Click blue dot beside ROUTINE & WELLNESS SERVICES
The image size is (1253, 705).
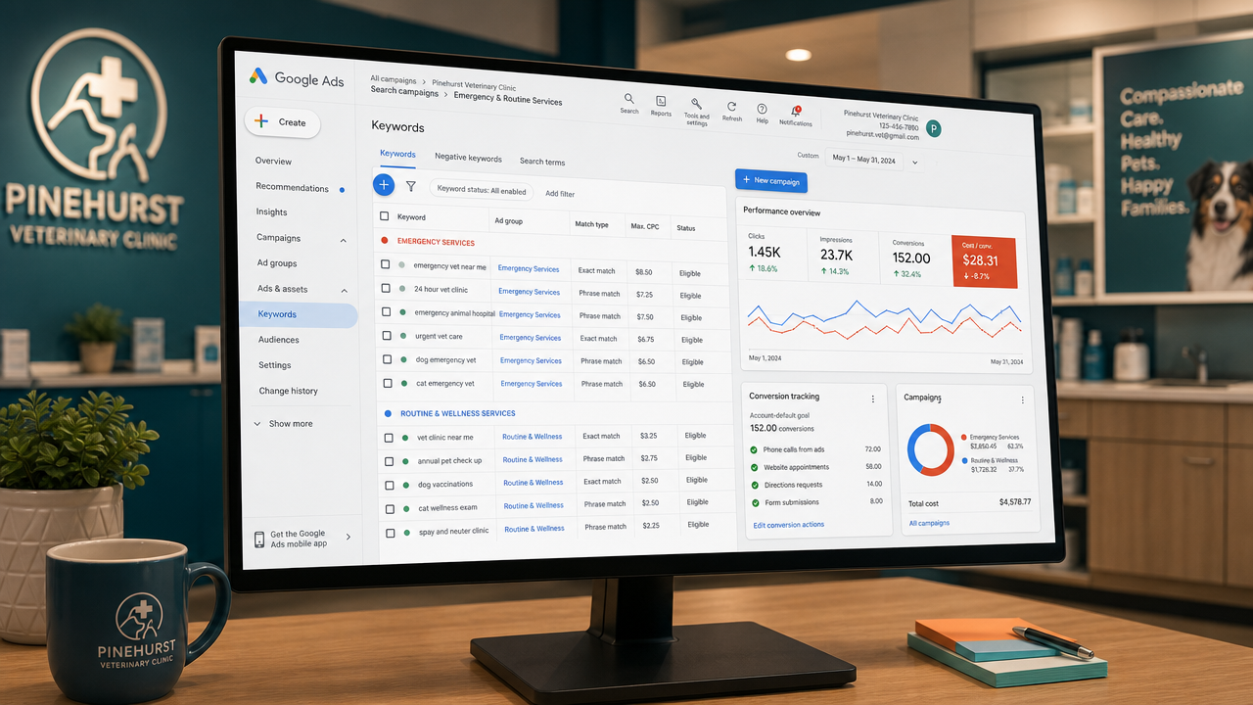[389, 413]
